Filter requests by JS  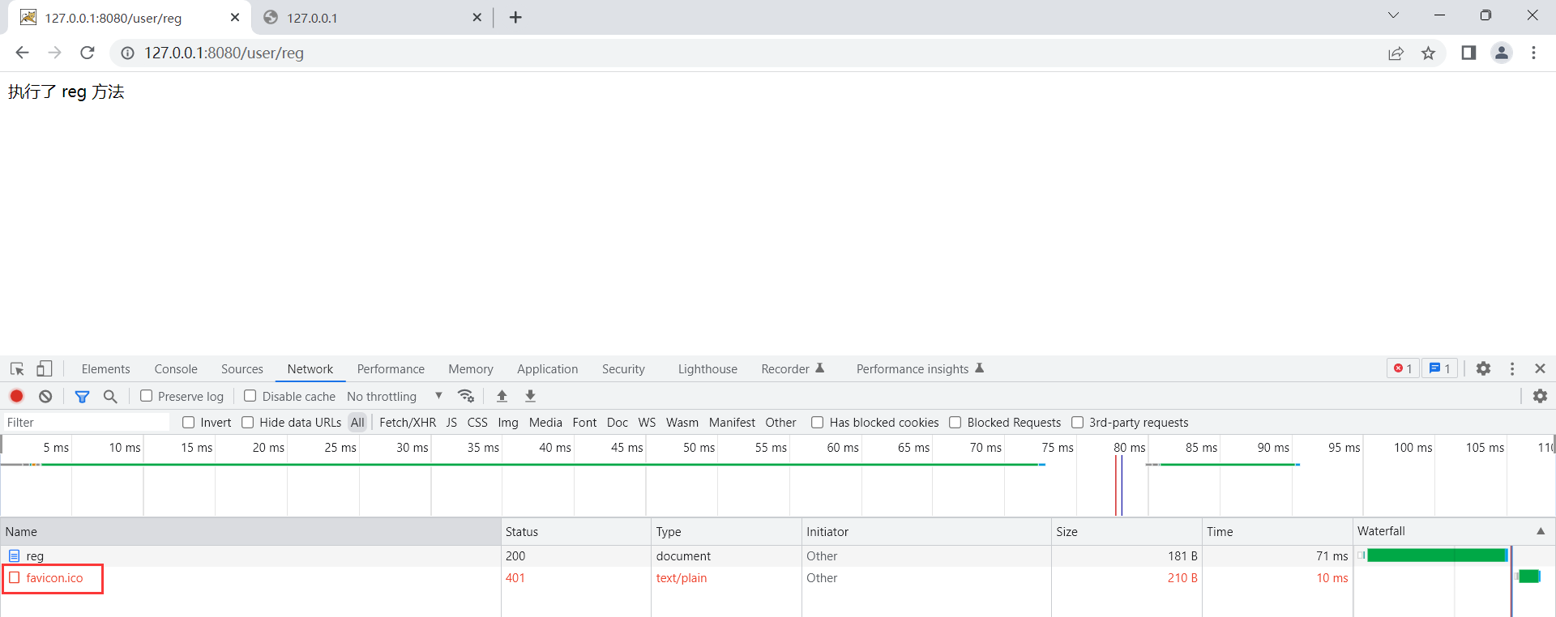click(x=451, y=422)
